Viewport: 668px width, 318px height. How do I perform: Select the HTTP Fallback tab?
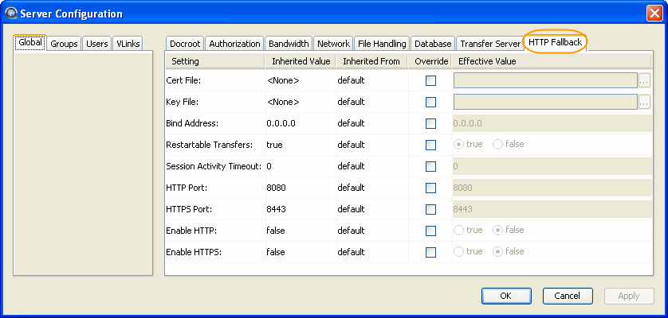coord(555,42)
